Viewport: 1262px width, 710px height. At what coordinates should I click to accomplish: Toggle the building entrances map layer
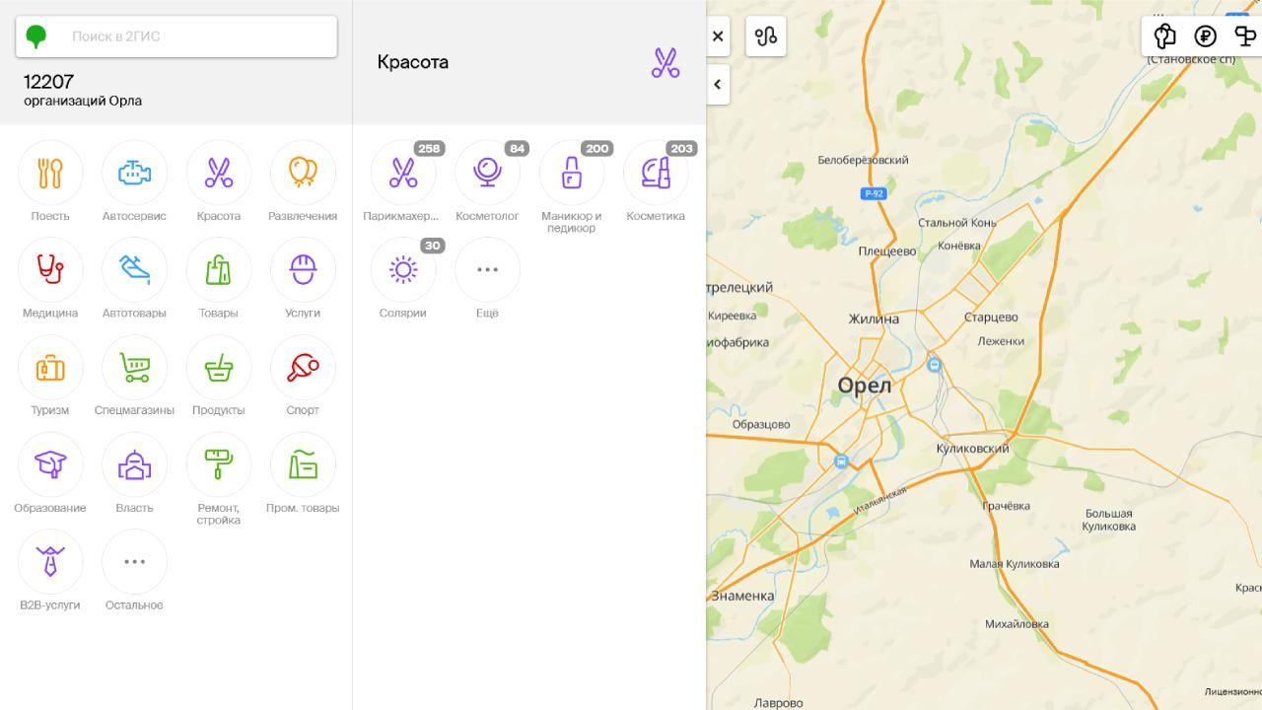pyautogui.click(x=1163, y=35)
